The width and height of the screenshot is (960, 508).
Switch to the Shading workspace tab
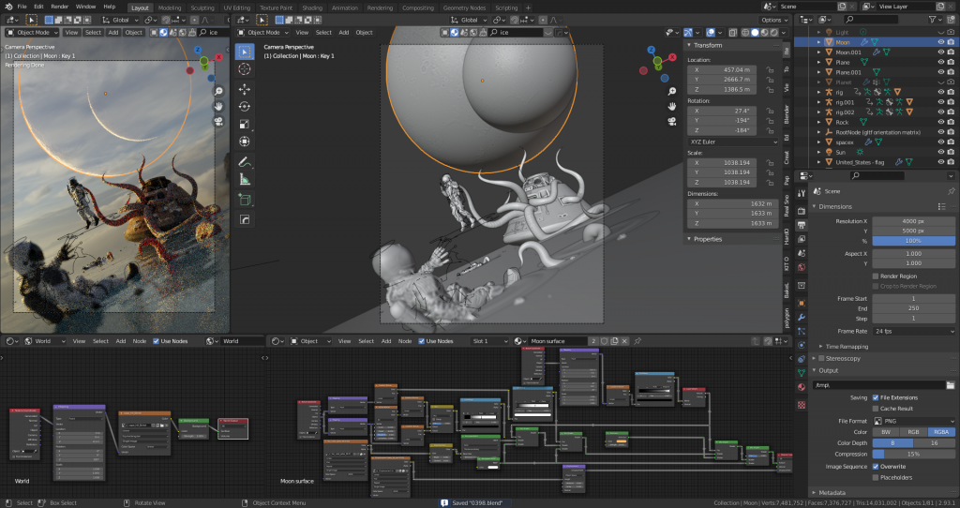point(311,7)
